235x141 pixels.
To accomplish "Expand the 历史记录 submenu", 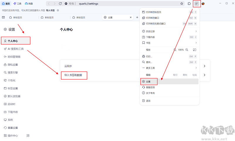I will coord(196,31).
